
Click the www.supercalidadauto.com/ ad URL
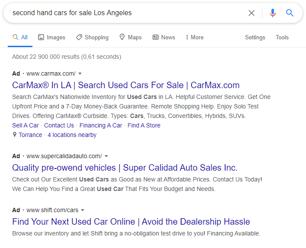pos(64,156)
